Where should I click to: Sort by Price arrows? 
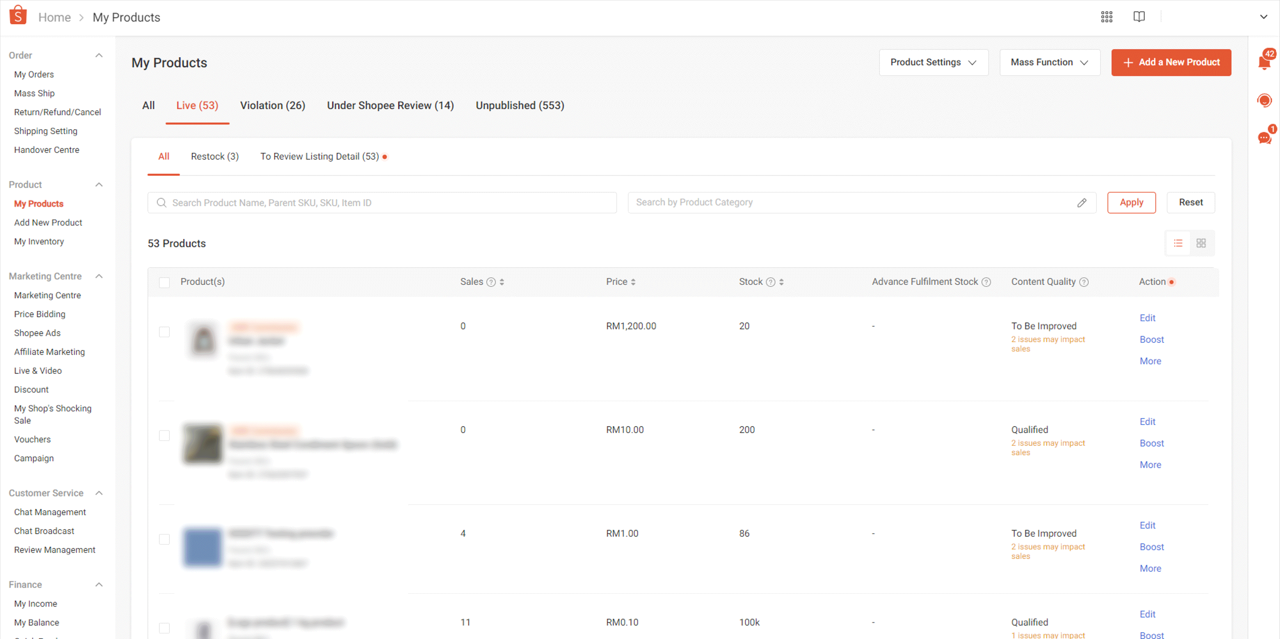[x=633, y=282]
